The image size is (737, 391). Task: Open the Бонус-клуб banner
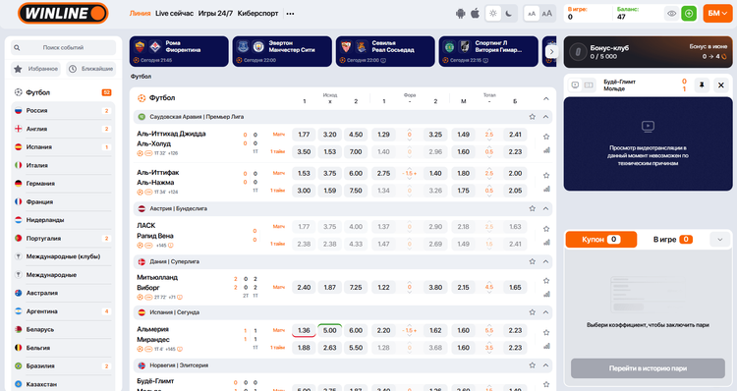click(x=648, y=52)
